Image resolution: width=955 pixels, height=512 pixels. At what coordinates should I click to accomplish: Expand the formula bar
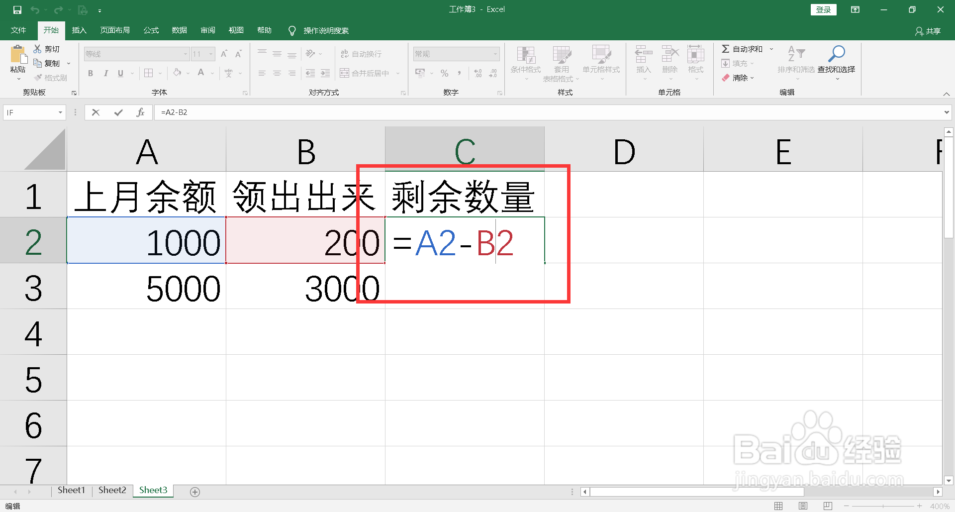click(x=947, y=112)
